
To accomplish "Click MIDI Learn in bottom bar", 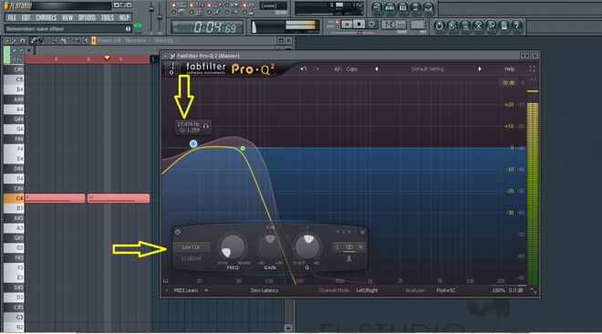I will tap(186, 290).
